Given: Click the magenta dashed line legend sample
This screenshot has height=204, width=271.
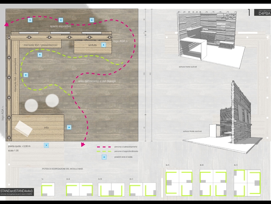Looking at the screenshot, I should 103,147.
